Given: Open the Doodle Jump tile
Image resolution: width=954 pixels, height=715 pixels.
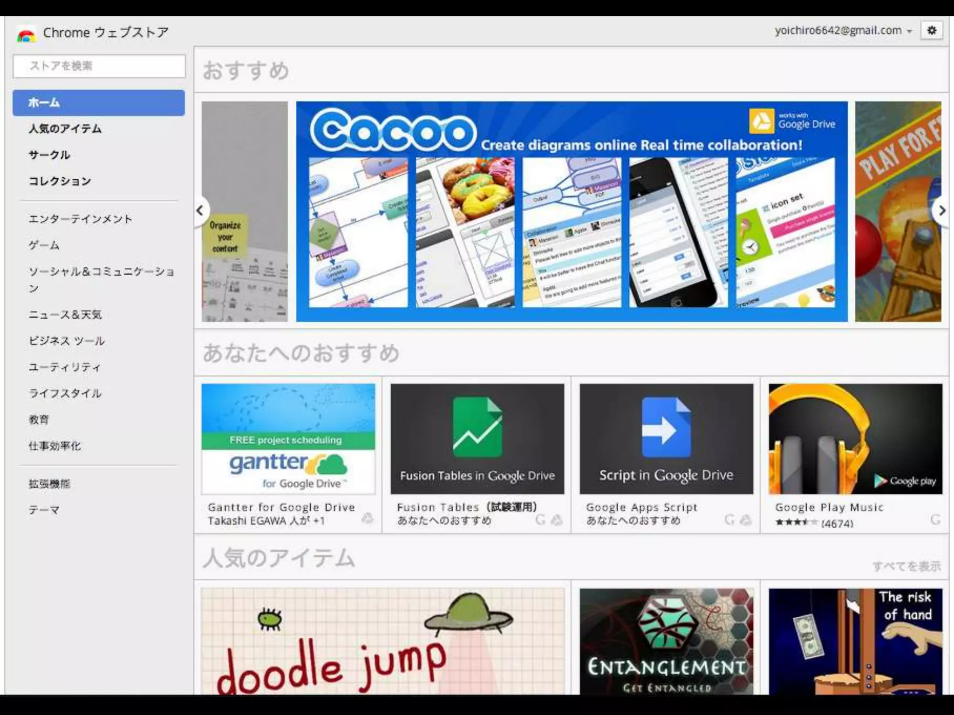Looking at the screenshot, I should tap(382, 641).
